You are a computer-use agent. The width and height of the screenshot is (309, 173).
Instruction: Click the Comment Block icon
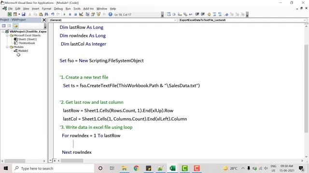tap(214, 14)
